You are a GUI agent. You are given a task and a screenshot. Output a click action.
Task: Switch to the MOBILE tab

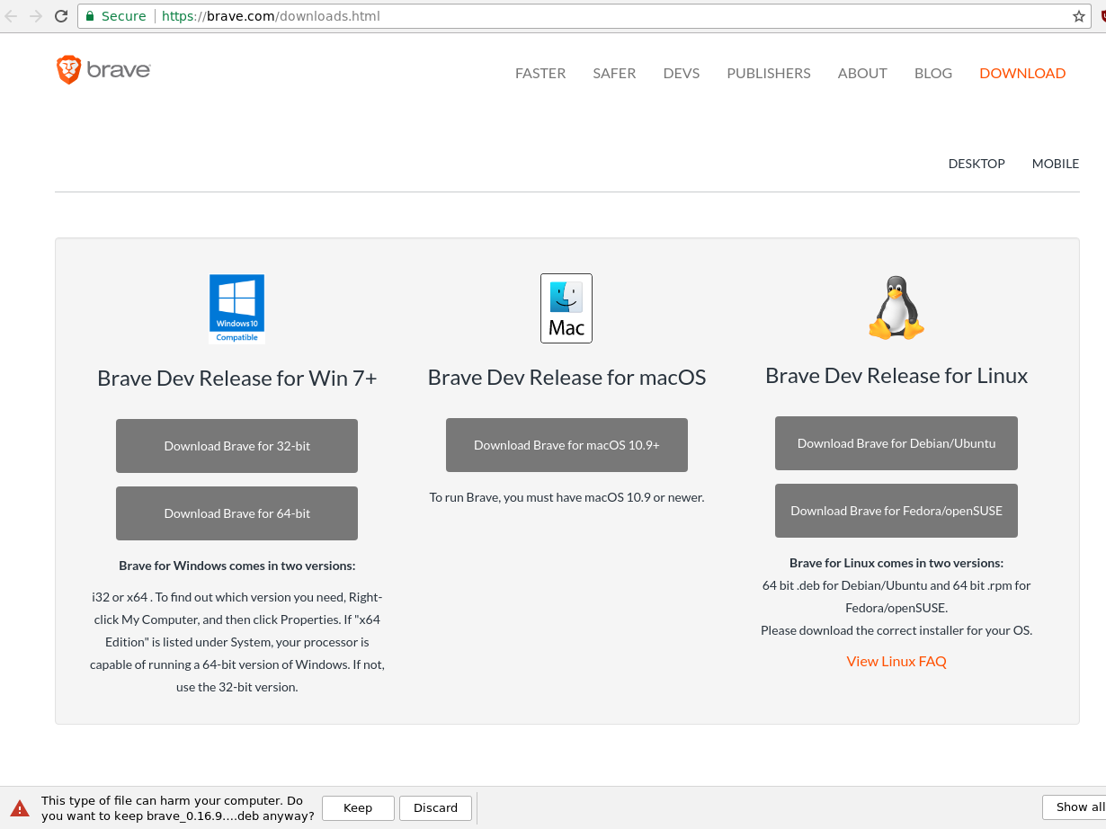tap(1056, 164)
